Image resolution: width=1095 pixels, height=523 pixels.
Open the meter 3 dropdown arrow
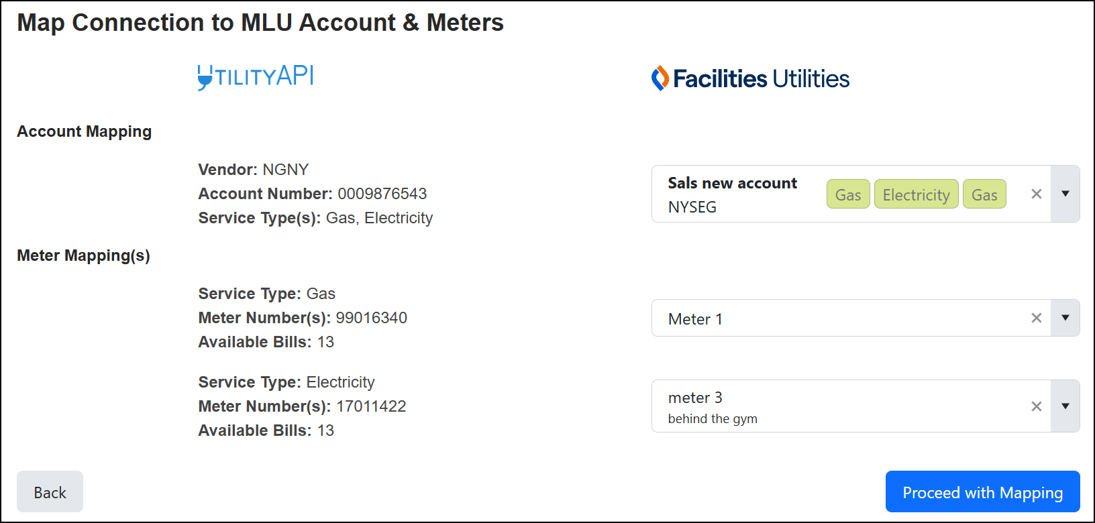coord(1065,406)
